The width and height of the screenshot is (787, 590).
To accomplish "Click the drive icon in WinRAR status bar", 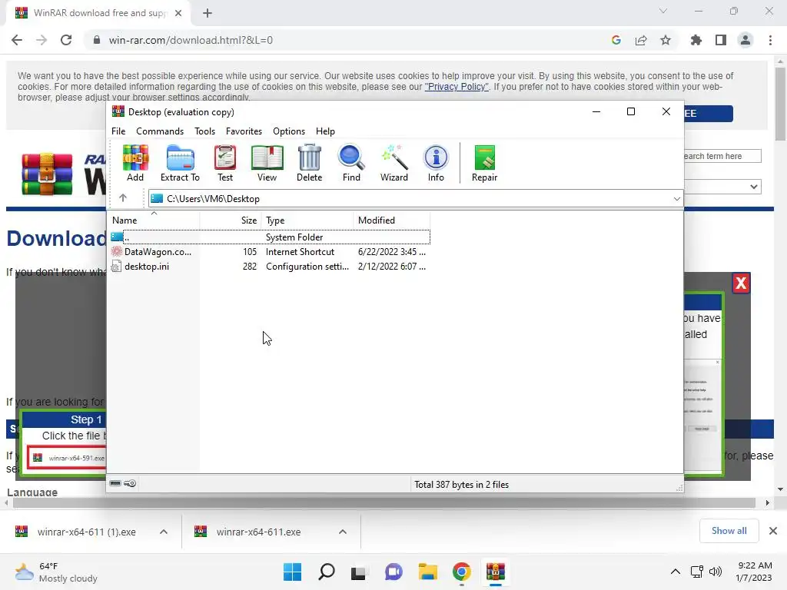I will point(115,484).
